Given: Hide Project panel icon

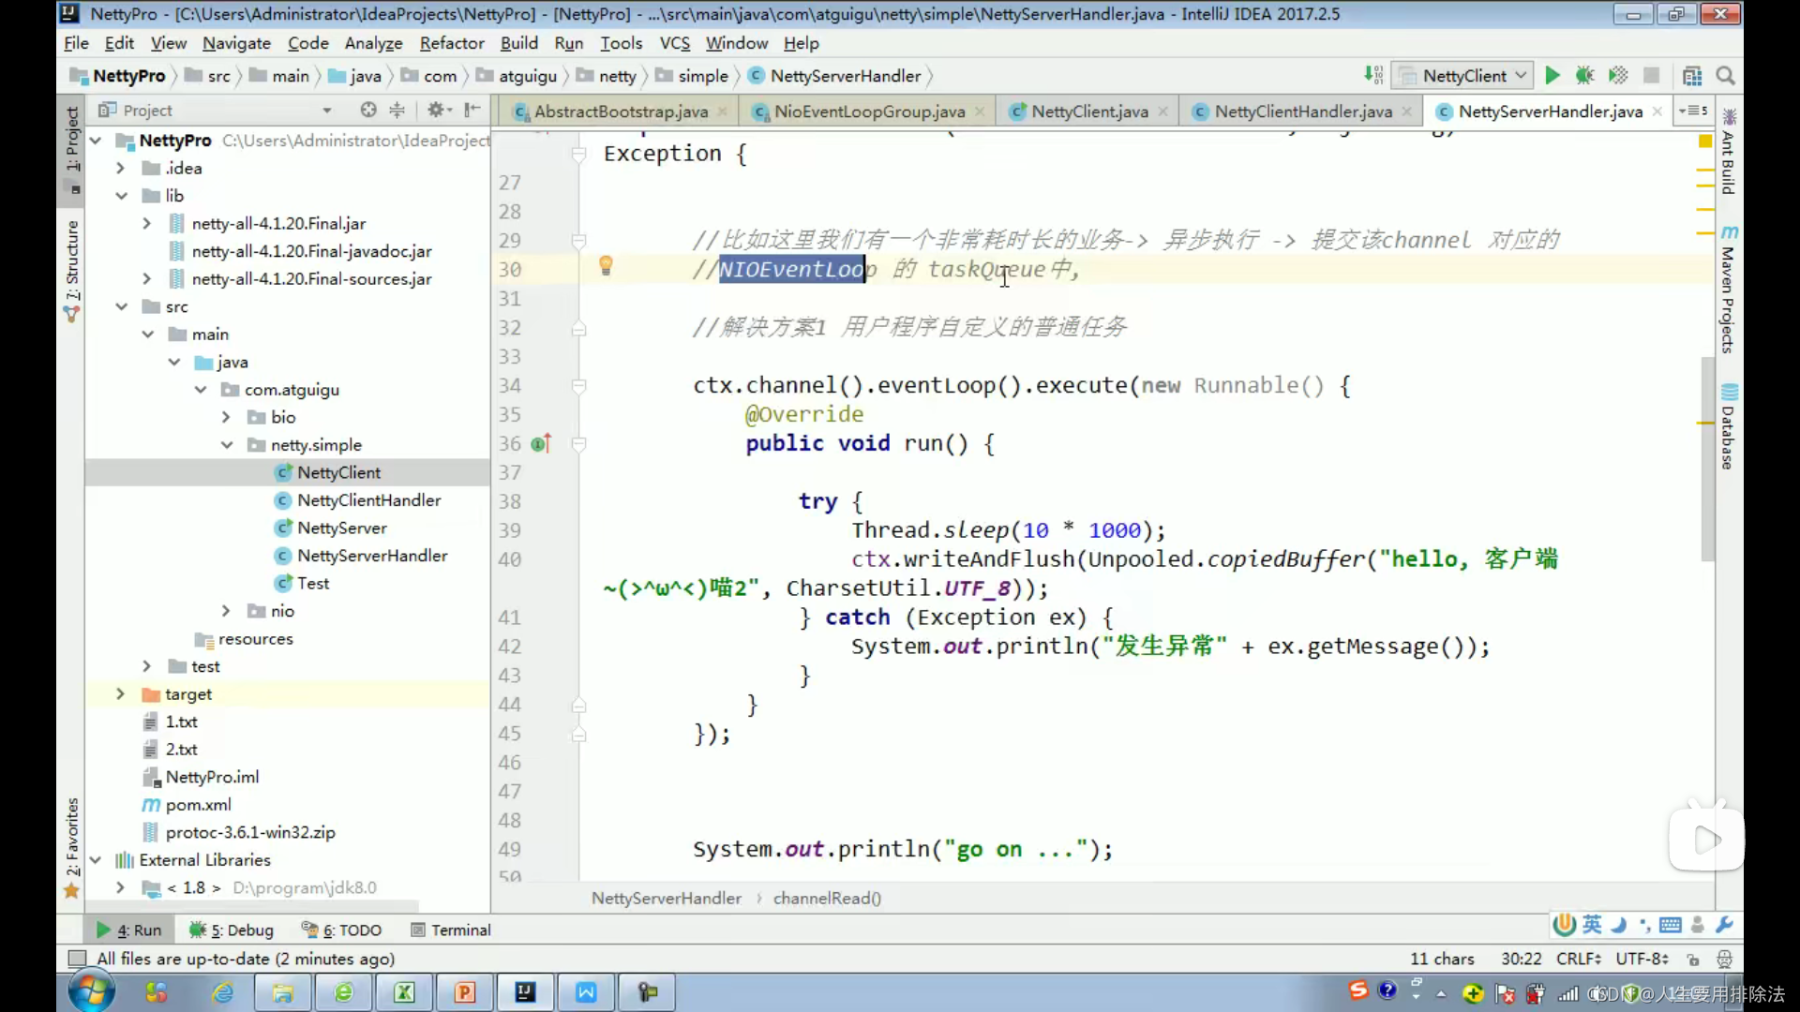Looking at the screenshot, I should click(472, 110).
